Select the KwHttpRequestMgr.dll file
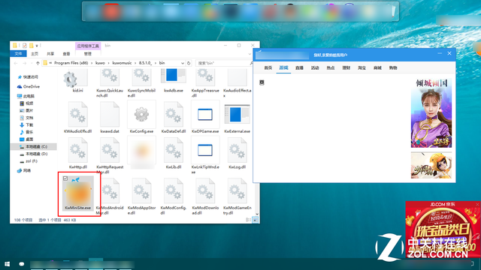Viewport: 481px width, 270px height. pyautogui.click(x=110, y=155)
